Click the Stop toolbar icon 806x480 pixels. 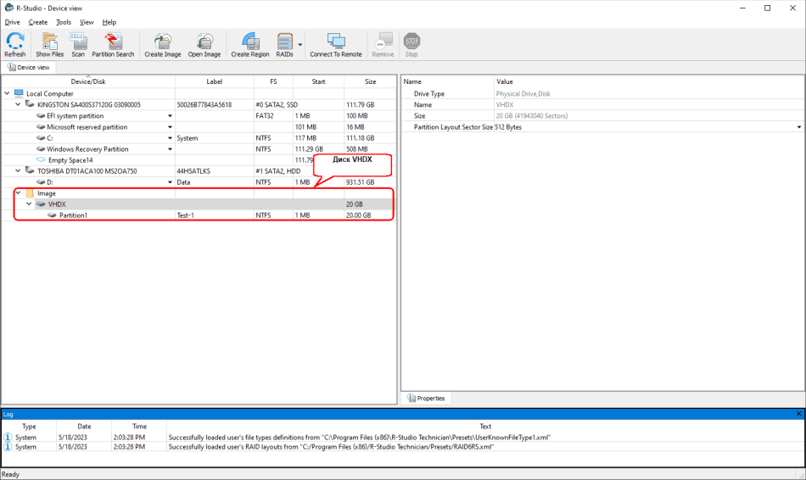[x=411, y=45]
